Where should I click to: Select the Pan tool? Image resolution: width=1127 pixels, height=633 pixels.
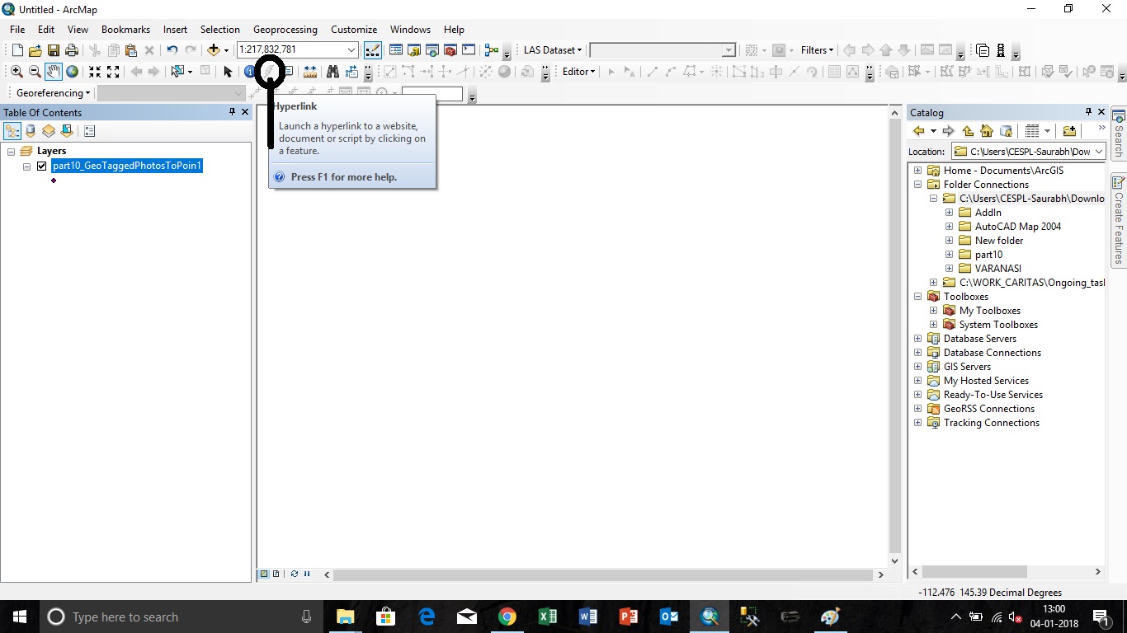[54, 72]
